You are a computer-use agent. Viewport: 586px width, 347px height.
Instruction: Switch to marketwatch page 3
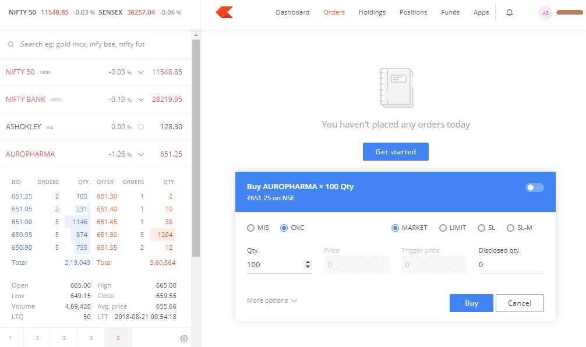click(64, 338)
